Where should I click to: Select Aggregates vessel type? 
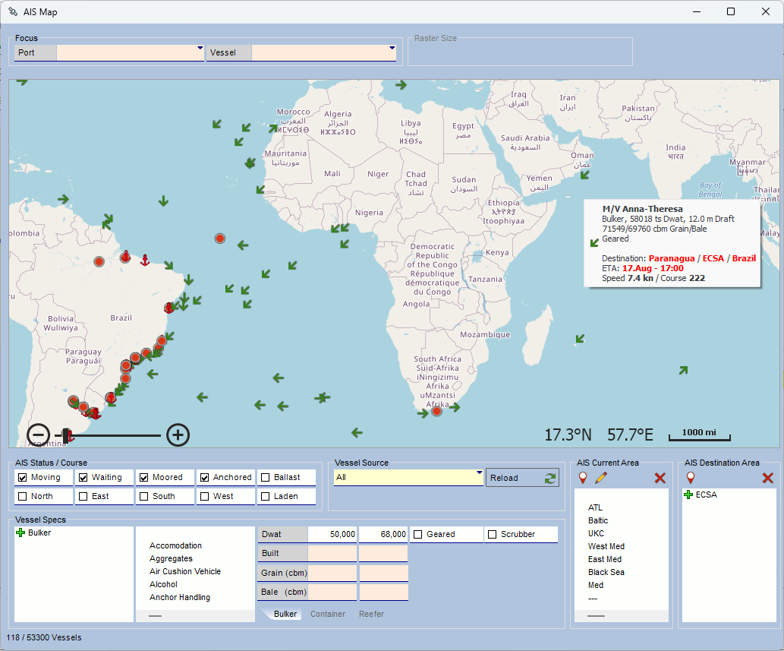[171, 558]
